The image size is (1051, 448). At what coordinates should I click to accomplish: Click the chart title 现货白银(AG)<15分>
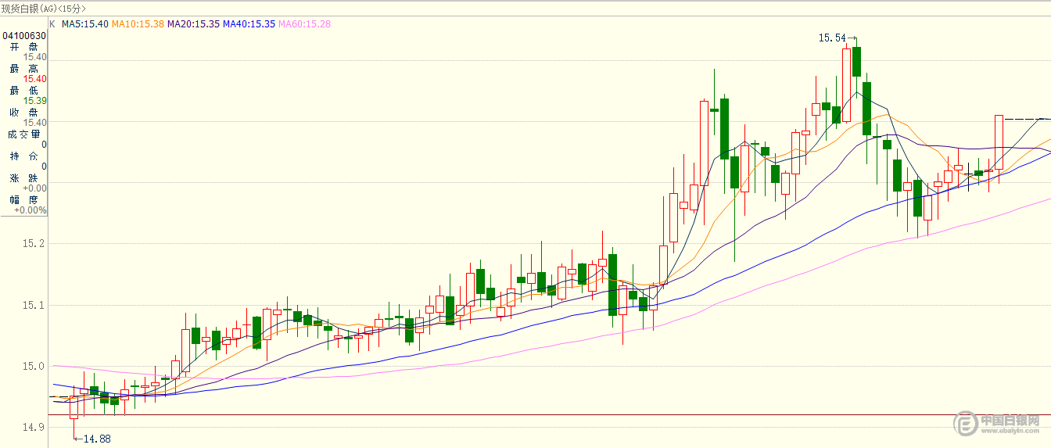pos(43,8)
